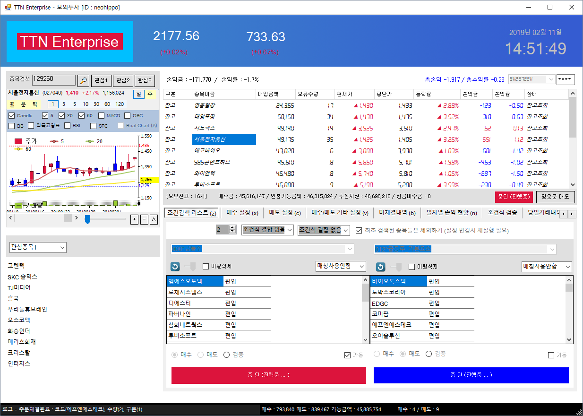Shift the settings tab strip left
Viewport: 583px width, 416px height.
[564, 214]
